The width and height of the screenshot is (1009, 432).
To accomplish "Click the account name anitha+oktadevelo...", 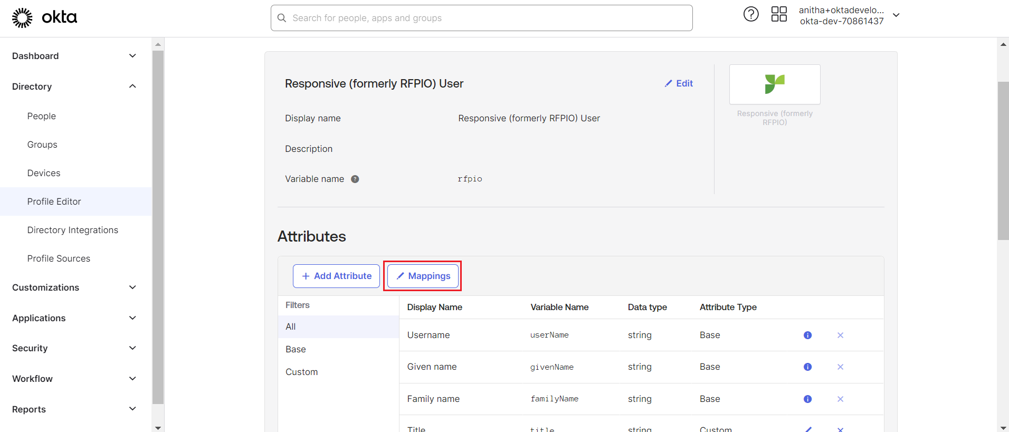I will 841,10.
